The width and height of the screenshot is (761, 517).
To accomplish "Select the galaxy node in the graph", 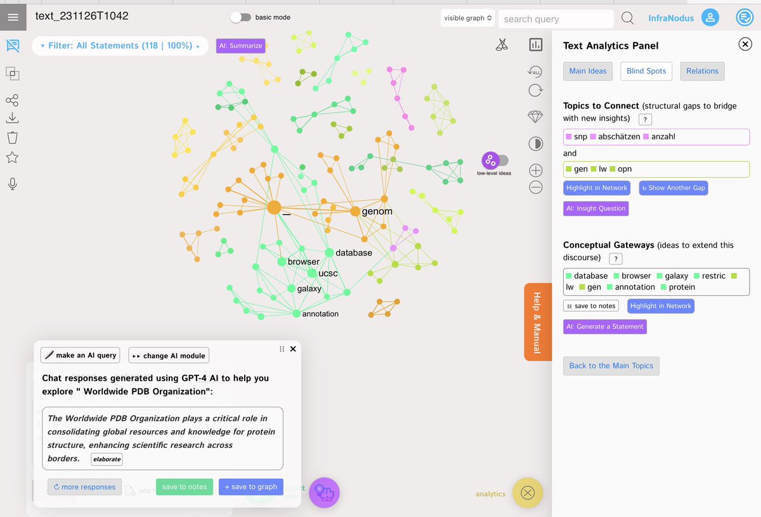I will [291, 288].
